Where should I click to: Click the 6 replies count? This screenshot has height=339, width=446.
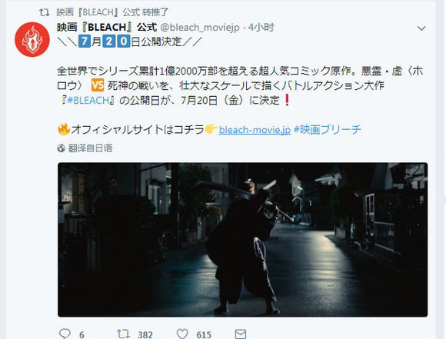tap(82, 334)
